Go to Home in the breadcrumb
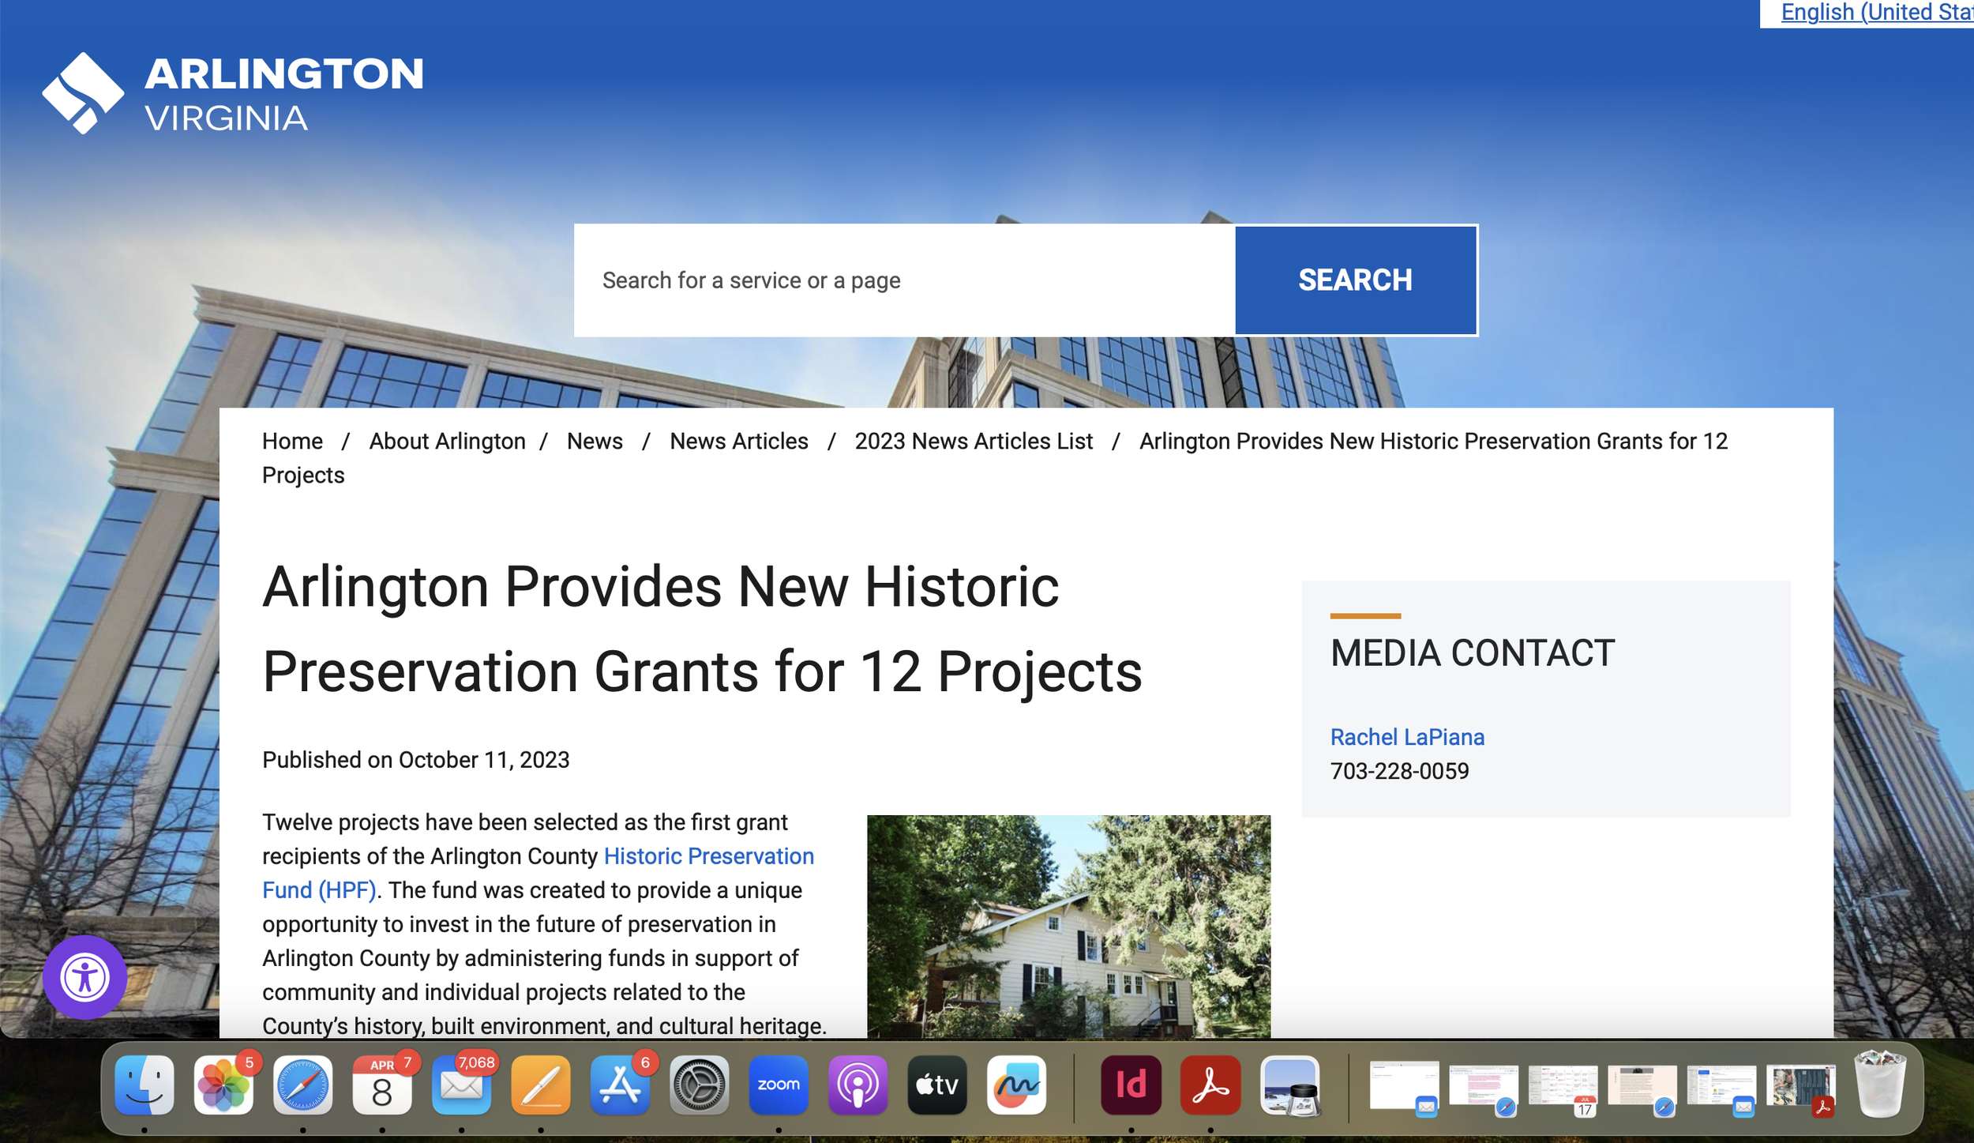 292,442
